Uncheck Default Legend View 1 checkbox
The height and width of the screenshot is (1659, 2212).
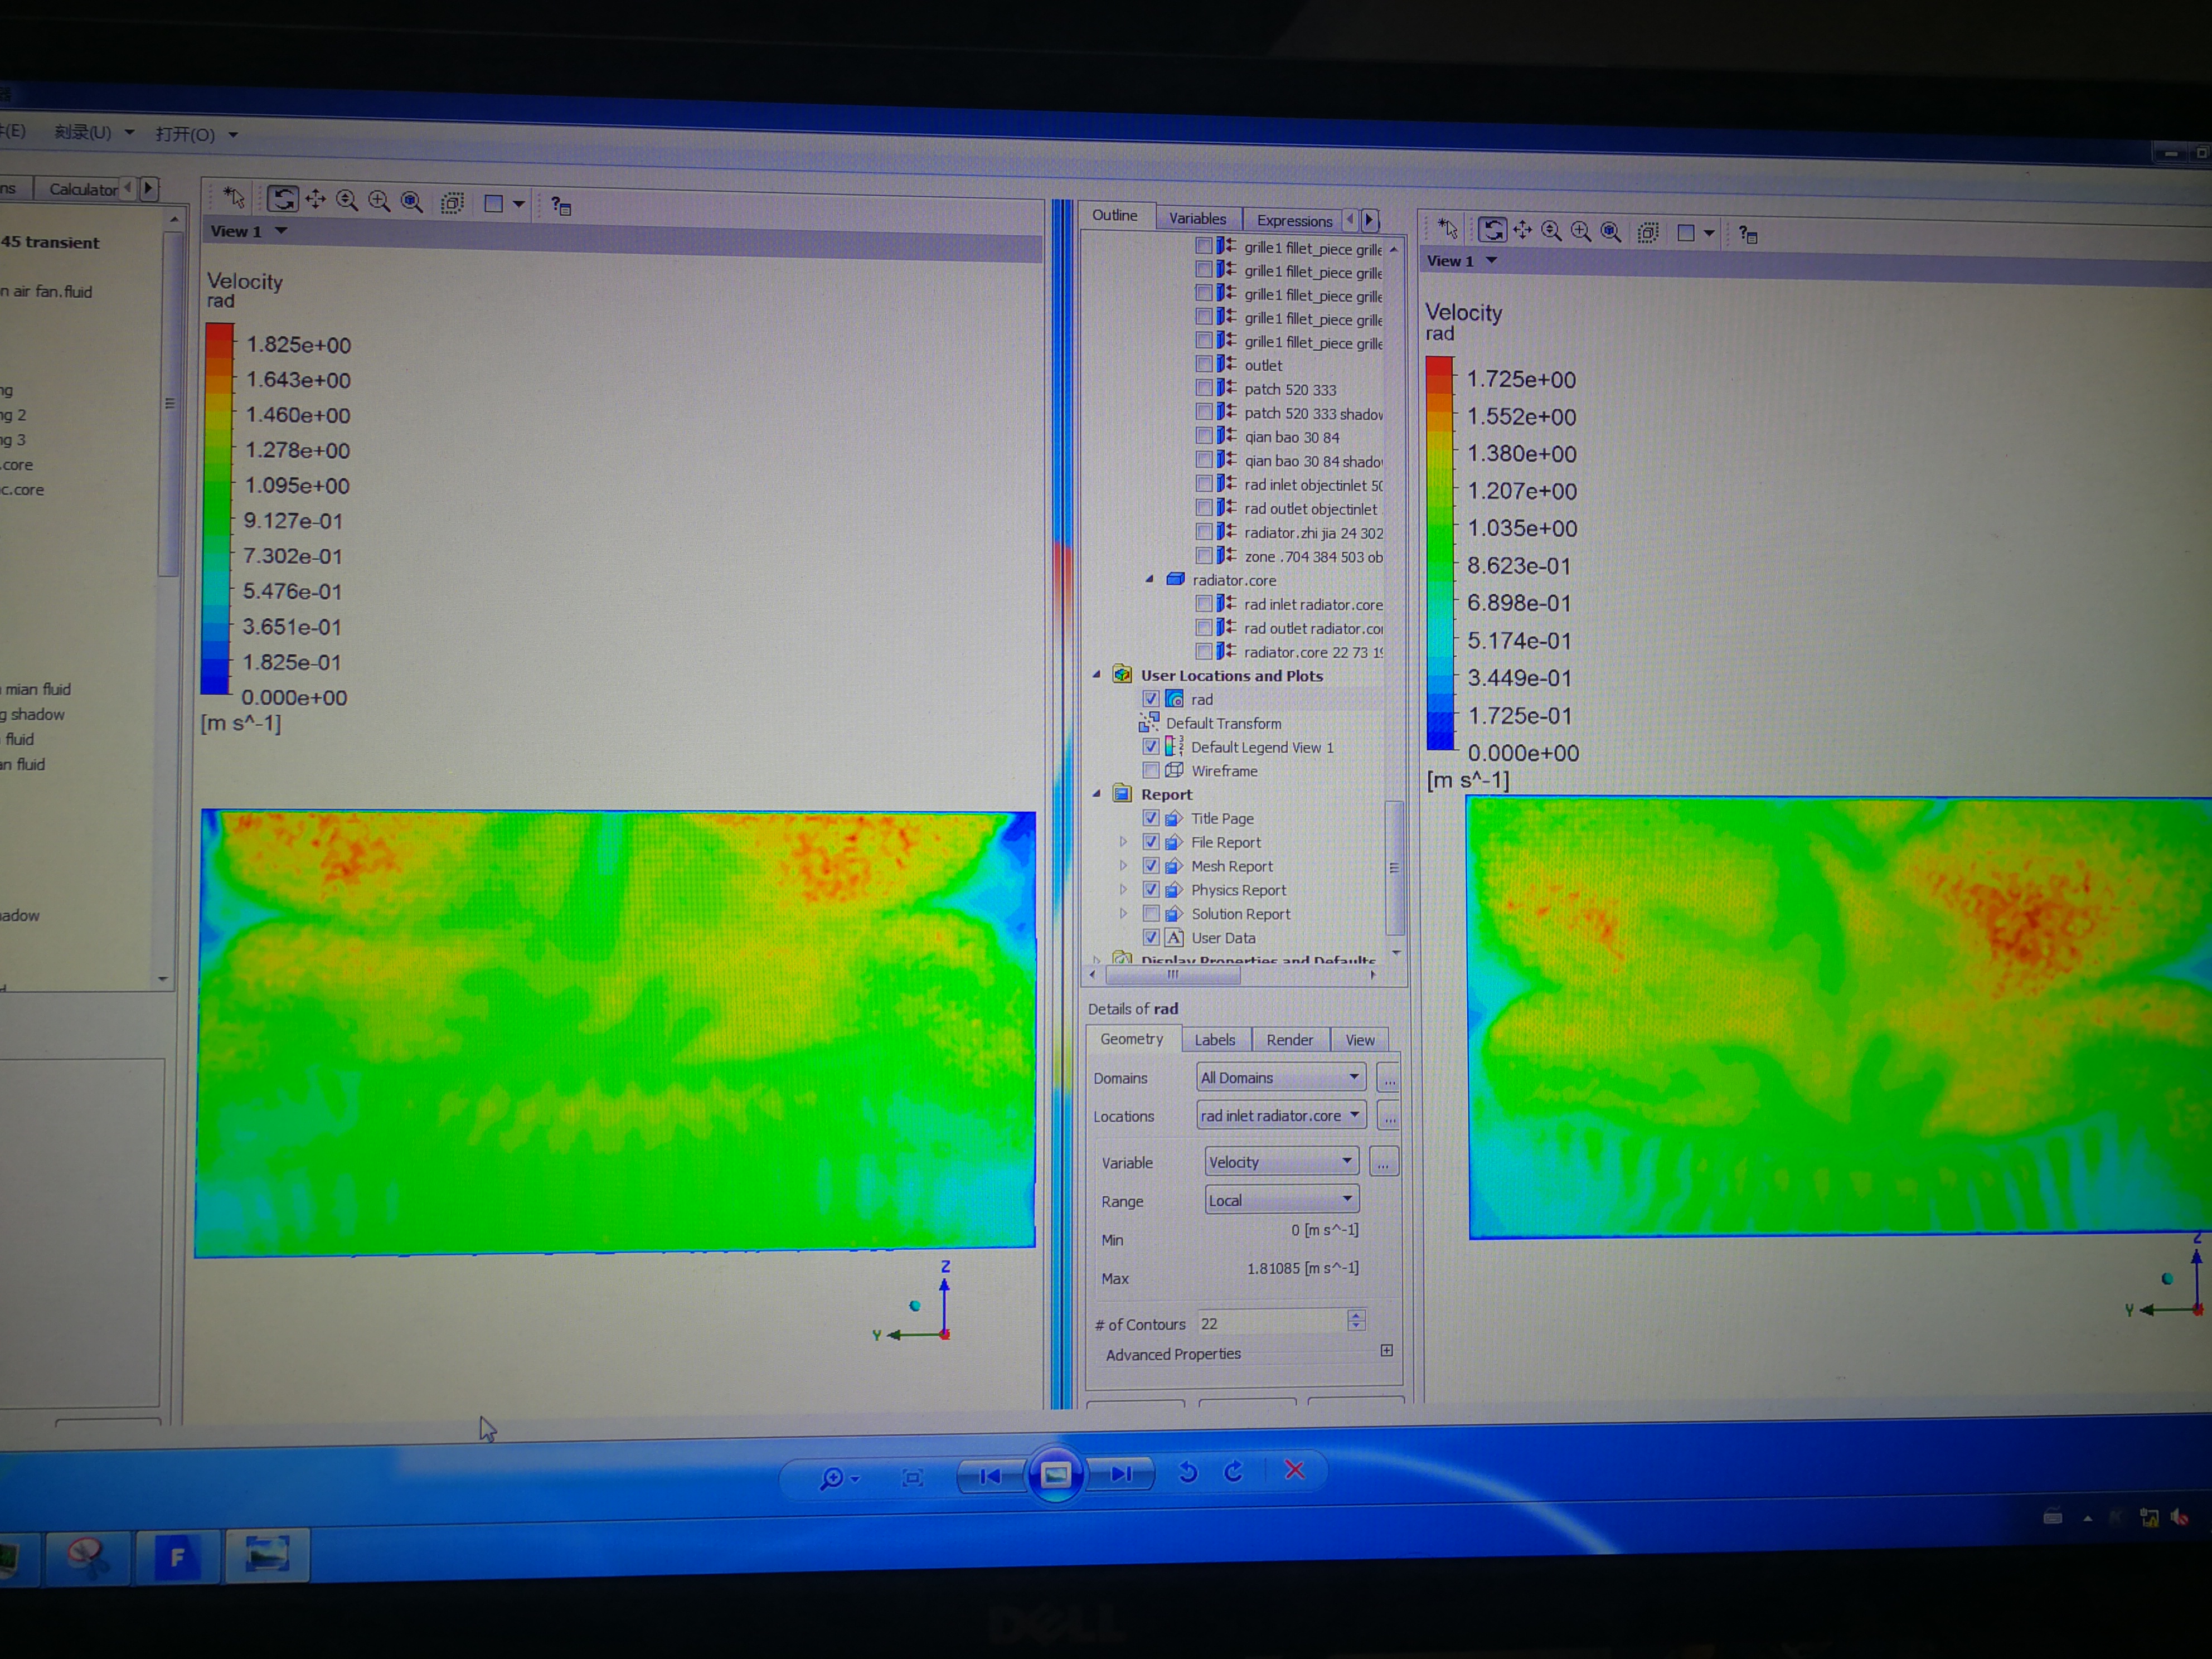point(1151,747)
